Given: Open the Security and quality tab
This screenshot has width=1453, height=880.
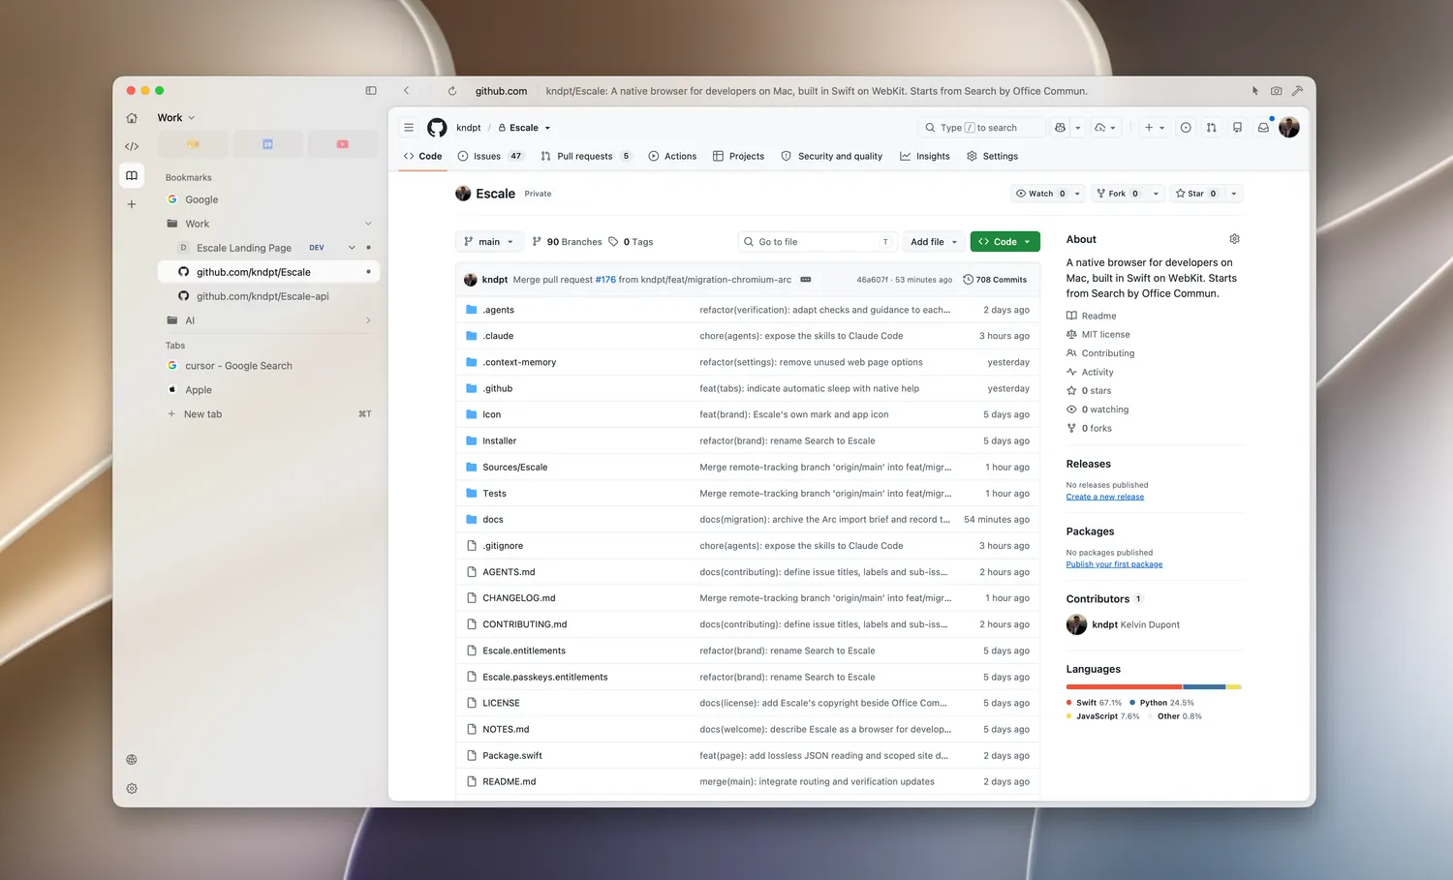Looking at the screenshot, I should (x=832, y=156).
